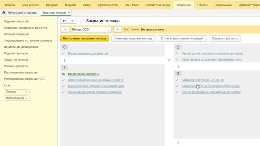
Task: Open Амортизация и износ основных средств
Action: [x=96, y=80]
